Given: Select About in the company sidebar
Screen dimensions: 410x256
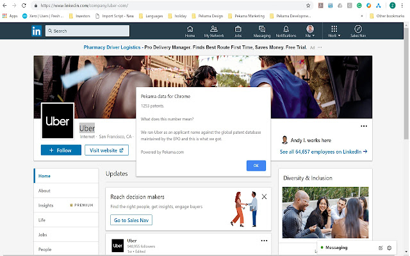Looking at the screenshot, I should tap(66, 191).
